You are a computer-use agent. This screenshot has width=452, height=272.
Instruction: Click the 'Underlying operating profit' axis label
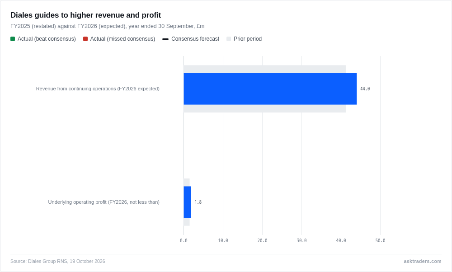coord(104,202)
